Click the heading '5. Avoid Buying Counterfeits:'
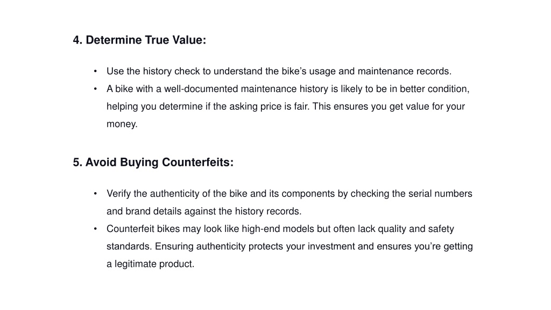The image size is (551, 310). click(x=153, y=163)
